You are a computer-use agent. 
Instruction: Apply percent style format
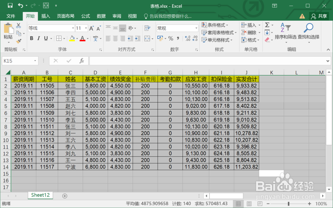(170, 38)
